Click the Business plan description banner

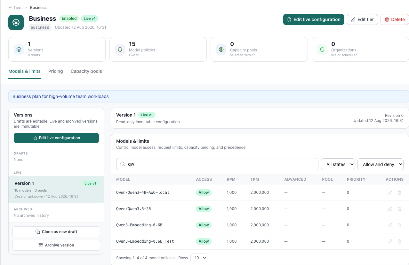click(x=209, y=96)
